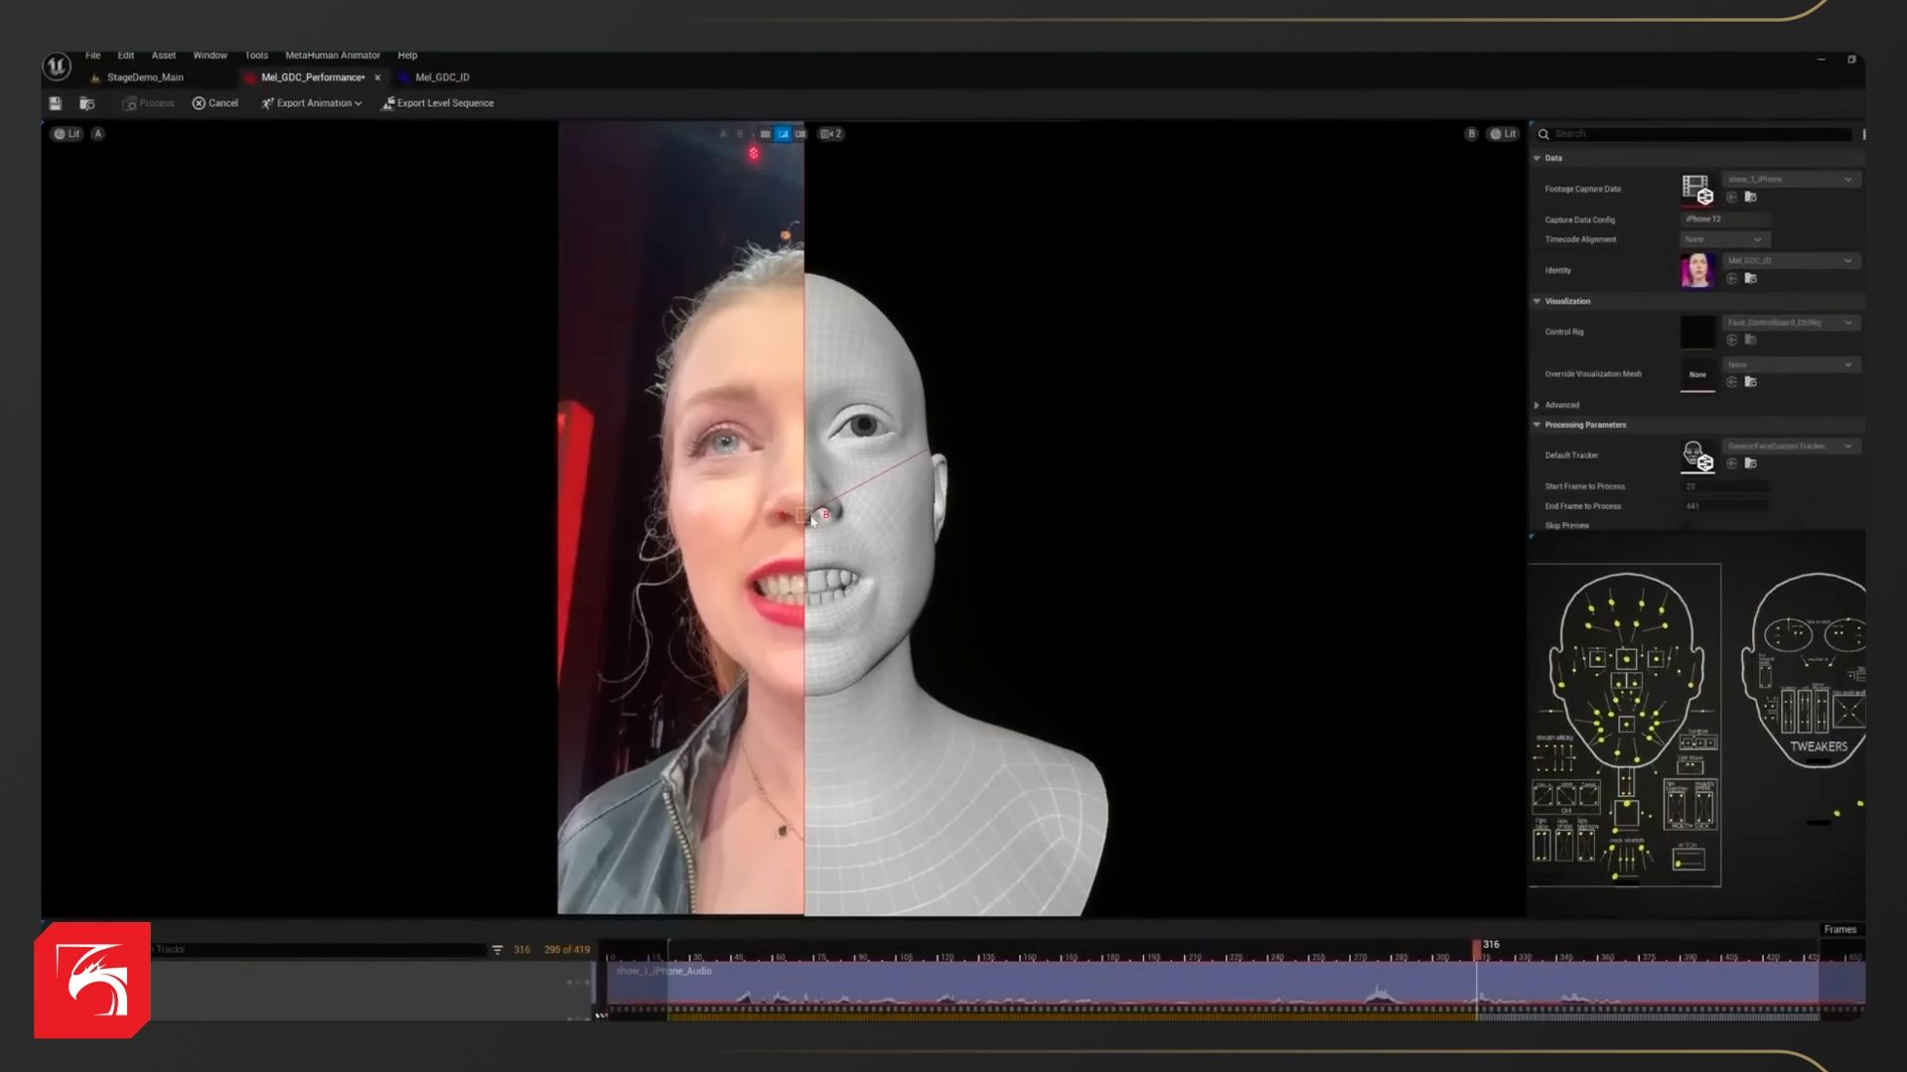Screen dimensions: 1907x1072
Task: Open the MetaHuman Animator menu
Action: [x=332, y=56]
